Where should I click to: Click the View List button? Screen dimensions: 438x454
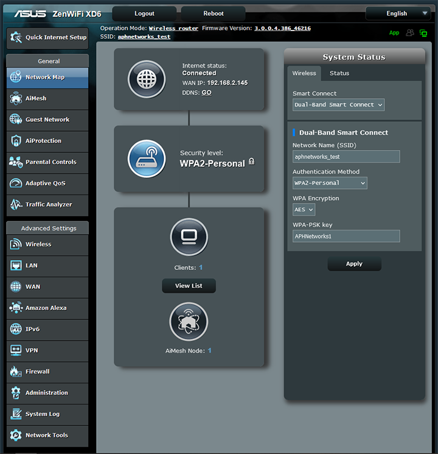(x=189, y=286)
